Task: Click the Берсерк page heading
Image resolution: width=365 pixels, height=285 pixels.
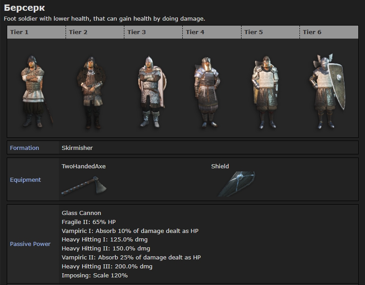Action: pos(24,8)
